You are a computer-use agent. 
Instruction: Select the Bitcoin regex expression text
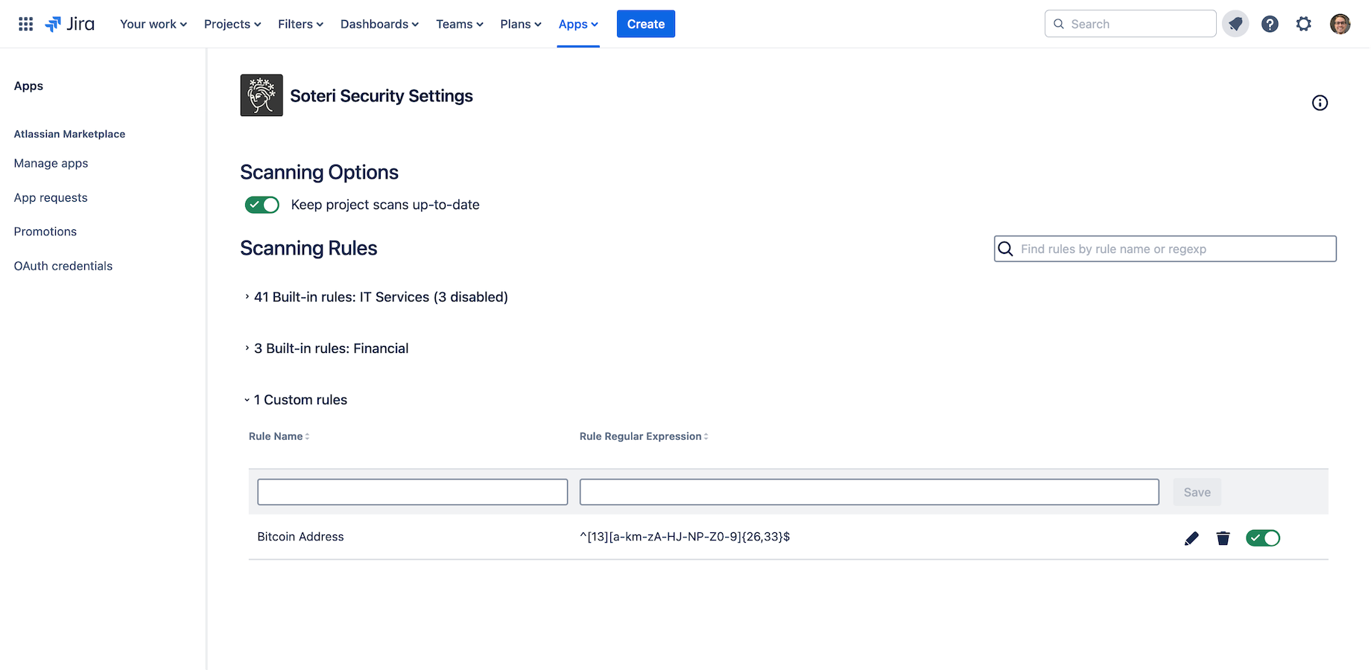tap(685, 537)
